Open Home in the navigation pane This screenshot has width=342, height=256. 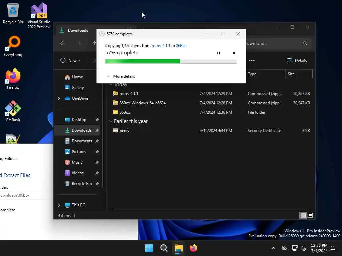coord(77,77)
